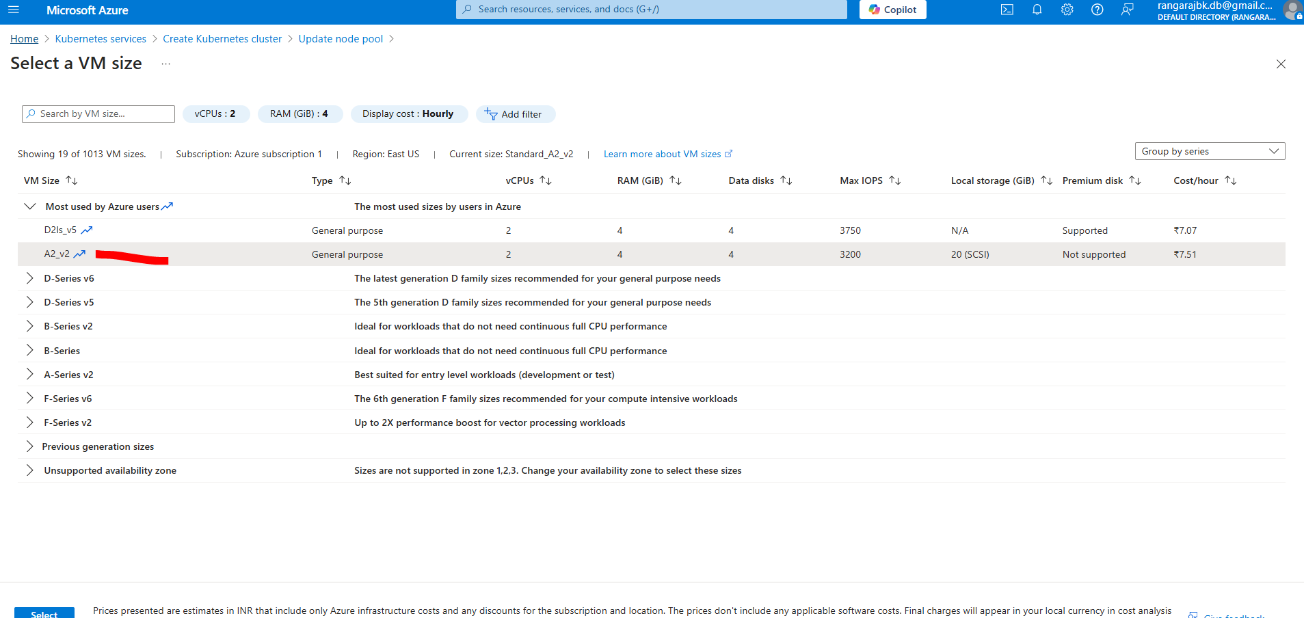Open the portal hamburger menu
The image size is (1304, 618).
[13, 10]
